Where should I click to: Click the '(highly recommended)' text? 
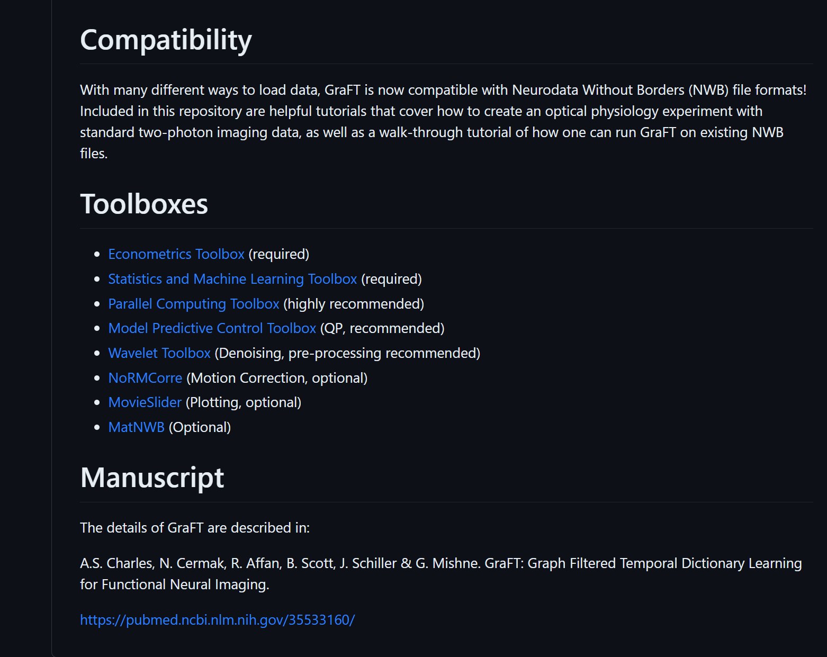[354, 304]
